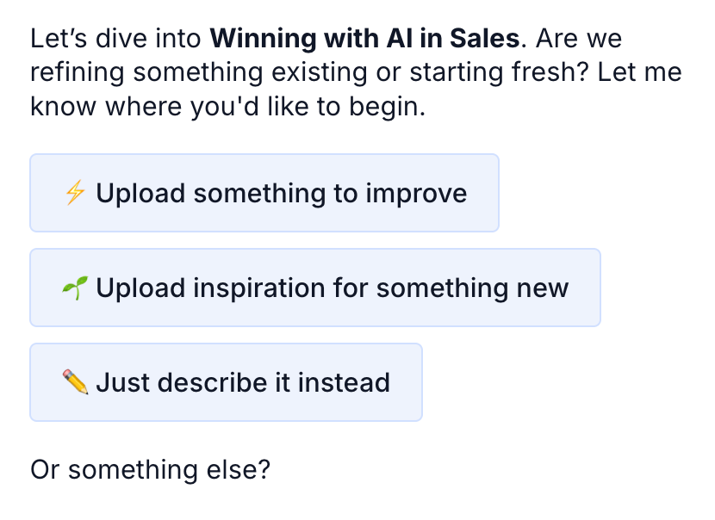Click the sentence where you'd like to begin
Screen dimensions: 715x520
tap(265, 107)
